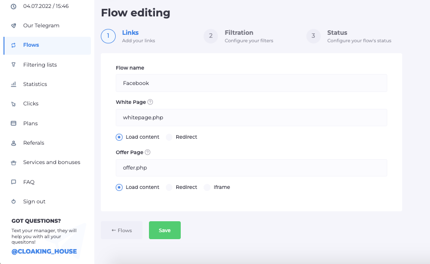Select Load content for Offer Page
Image resolution: width=430 pixels, height=264 pixels.
[x=119, y=187]
